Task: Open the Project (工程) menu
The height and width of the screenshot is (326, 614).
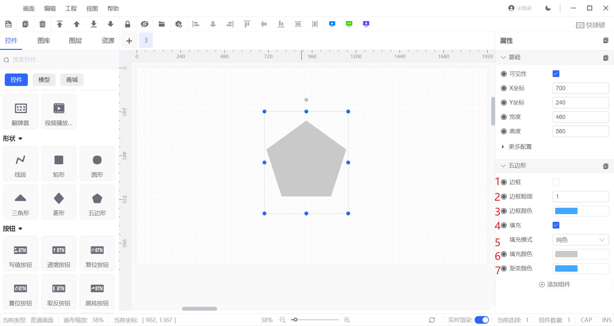Action: click(x=71, y=9)
